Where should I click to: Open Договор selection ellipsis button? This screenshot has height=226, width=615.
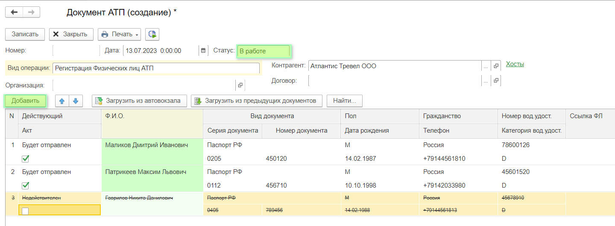[x=486, y=80]
